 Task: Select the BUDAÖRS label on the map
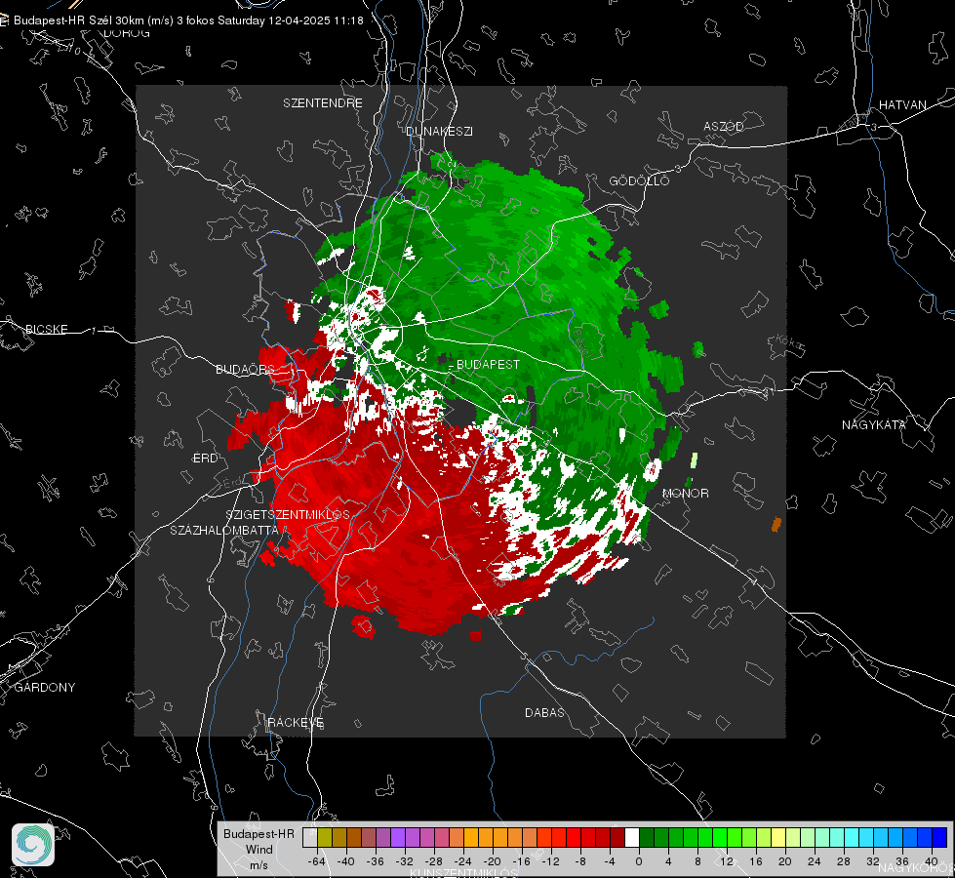245,369
